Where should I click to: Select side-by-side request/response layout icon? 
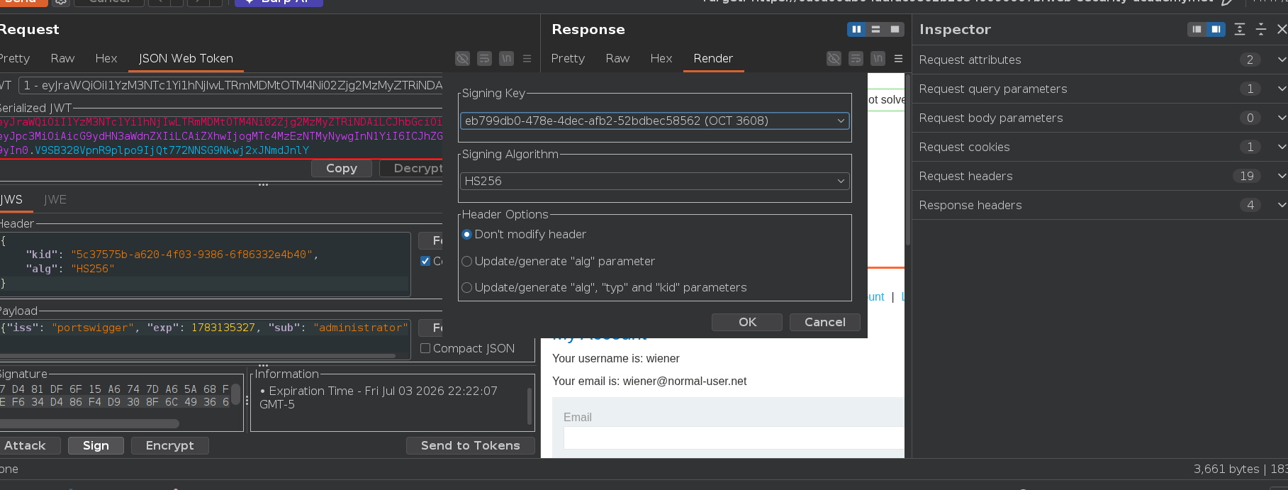pyautogui.click(x=856, y=29)
